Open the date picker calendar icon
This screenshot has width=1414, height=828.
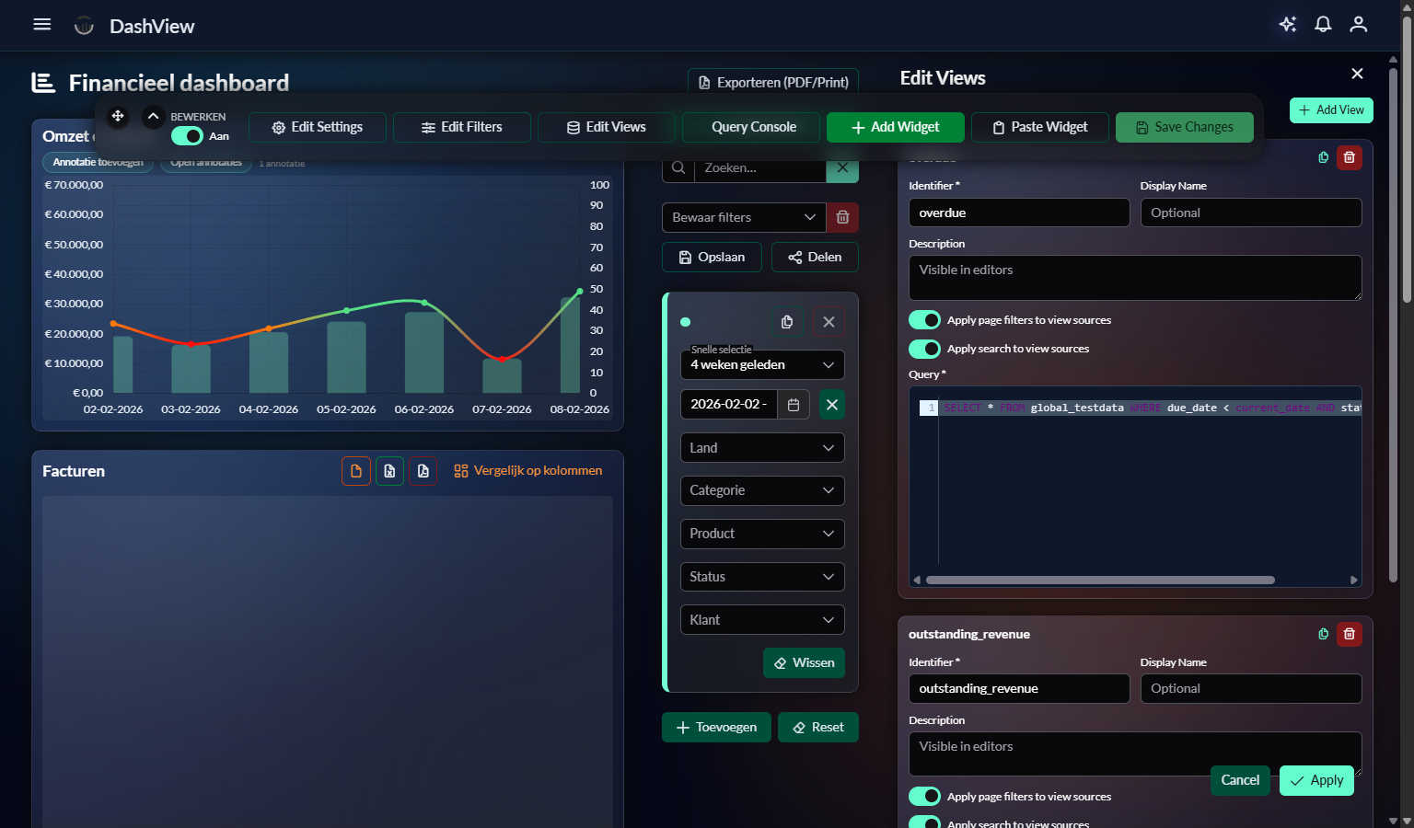click(x=794, y=405)
